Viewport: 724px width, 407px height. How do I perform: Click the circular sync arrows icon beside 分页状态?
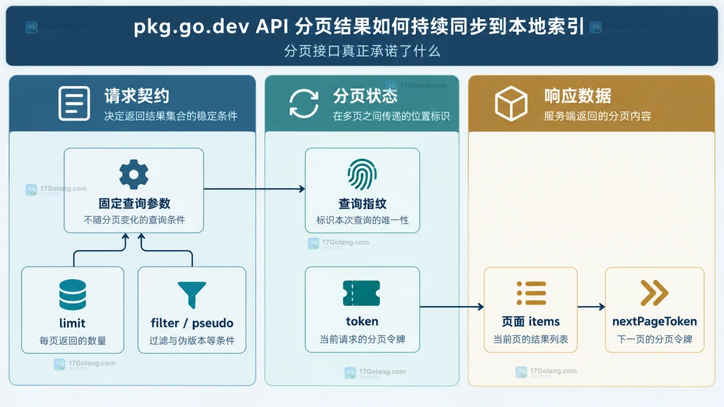pos(304,103)
